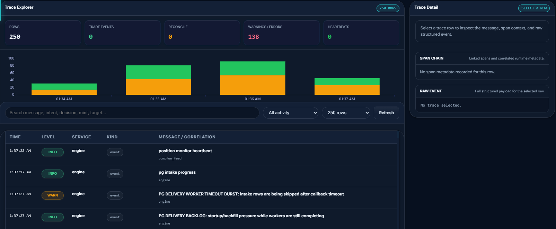Click the orange bar segment at 01:35 AM
This screenshot has height=229, width=556.
coord(158,87)
